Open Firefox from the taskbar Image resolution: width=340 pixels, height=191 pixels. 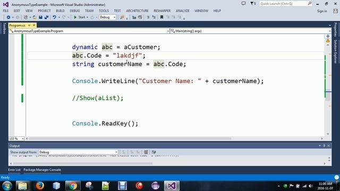click(40, 186)
